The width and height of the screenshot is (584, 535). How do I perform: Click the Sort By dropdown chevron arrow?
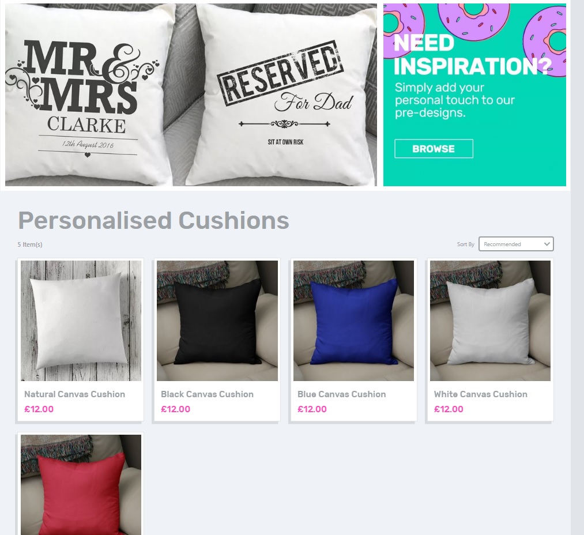(x=547, y=244)
